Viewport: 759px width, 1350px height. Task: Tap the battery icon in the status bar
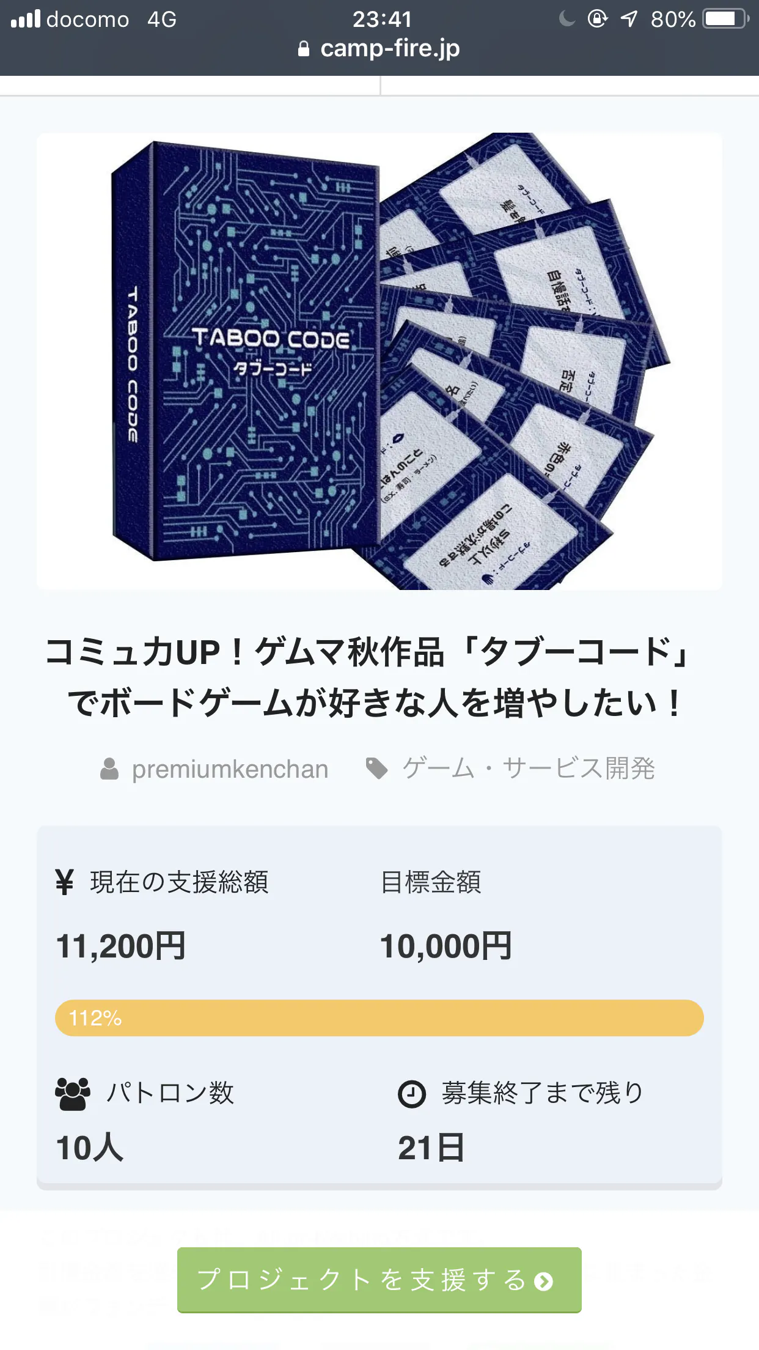725,19
